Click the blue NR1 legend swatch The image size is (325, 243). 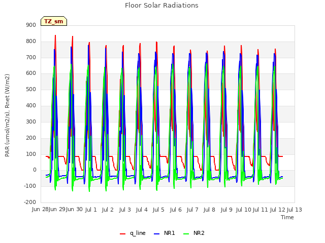(x=157, y=234)
